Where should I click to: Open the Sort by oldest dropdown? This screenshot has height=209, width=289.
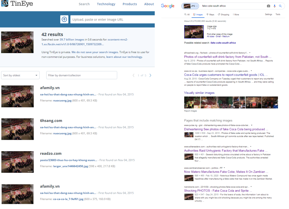pos(20,75)
